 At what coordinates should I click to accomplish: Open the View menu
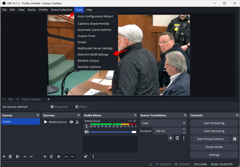[21, 10]
